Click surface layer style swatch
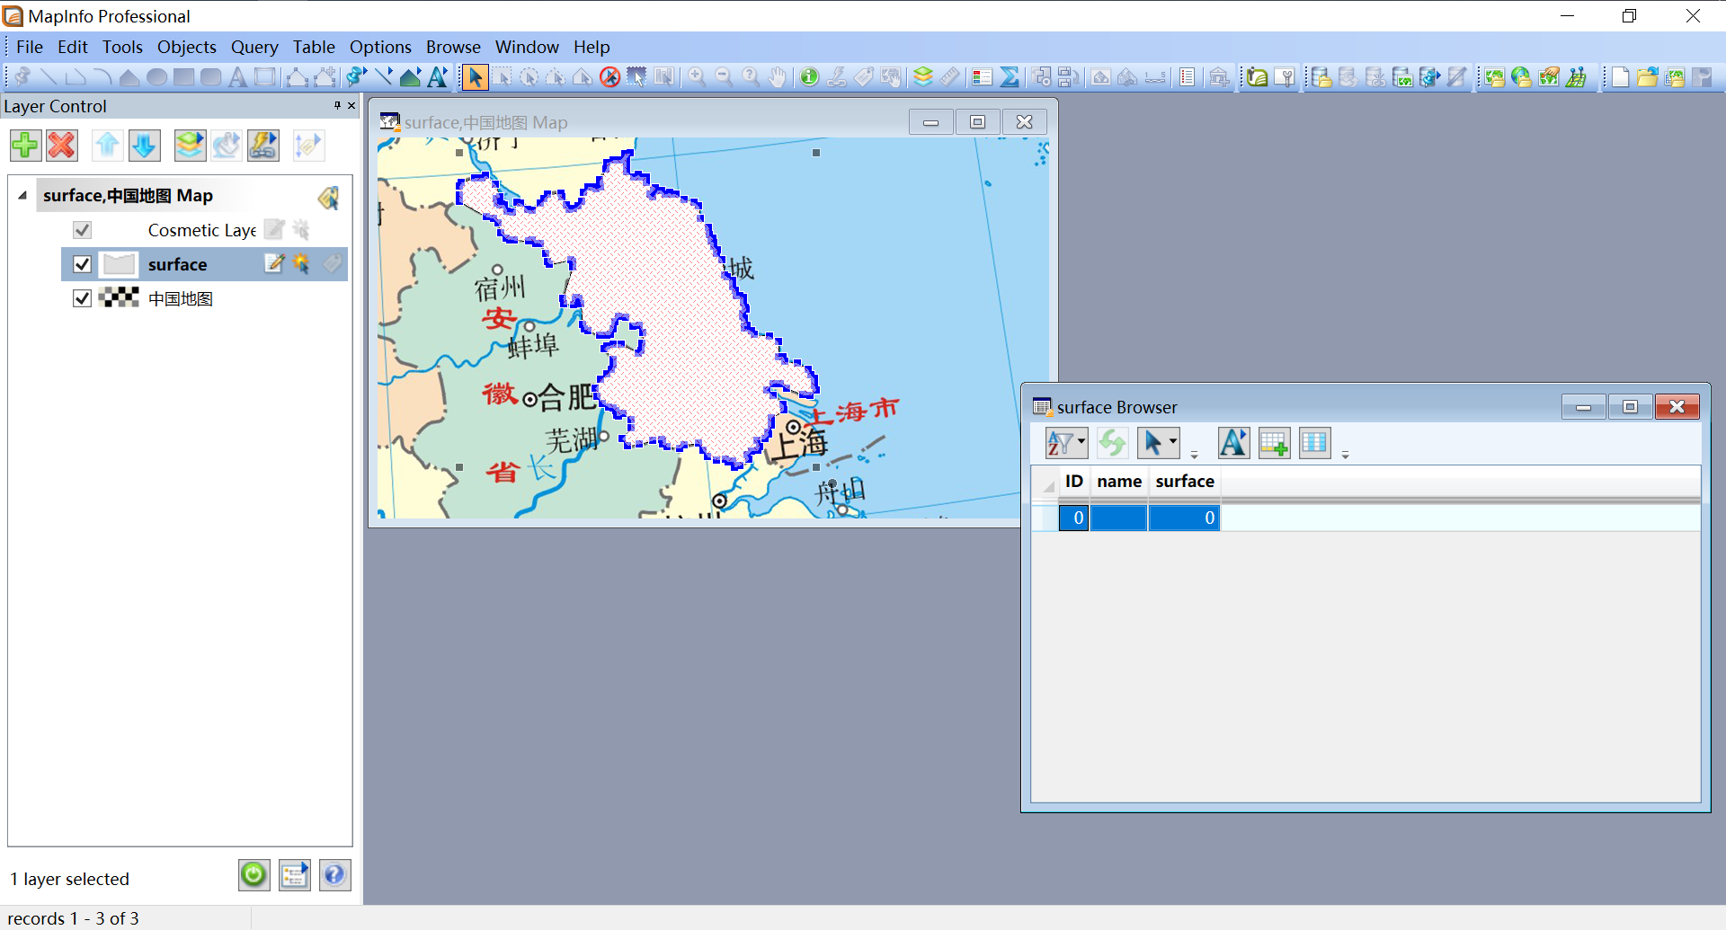 coord(118,264)
